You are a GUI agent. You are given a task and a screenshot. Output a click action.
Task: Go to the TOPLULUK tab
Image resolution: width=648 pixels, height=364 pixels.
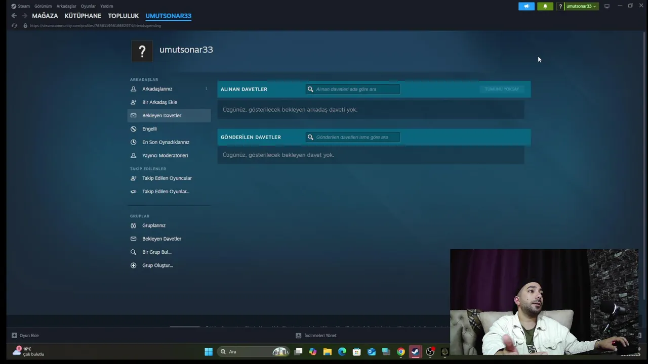pos(123,16)
